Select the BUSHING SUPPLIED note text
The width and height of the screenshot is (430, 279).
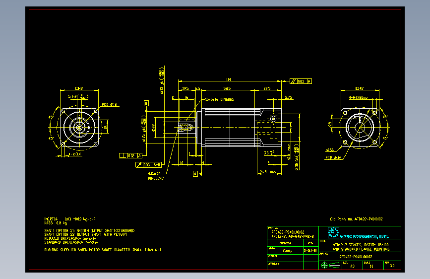pyautogui.click(x=103, y=250)
